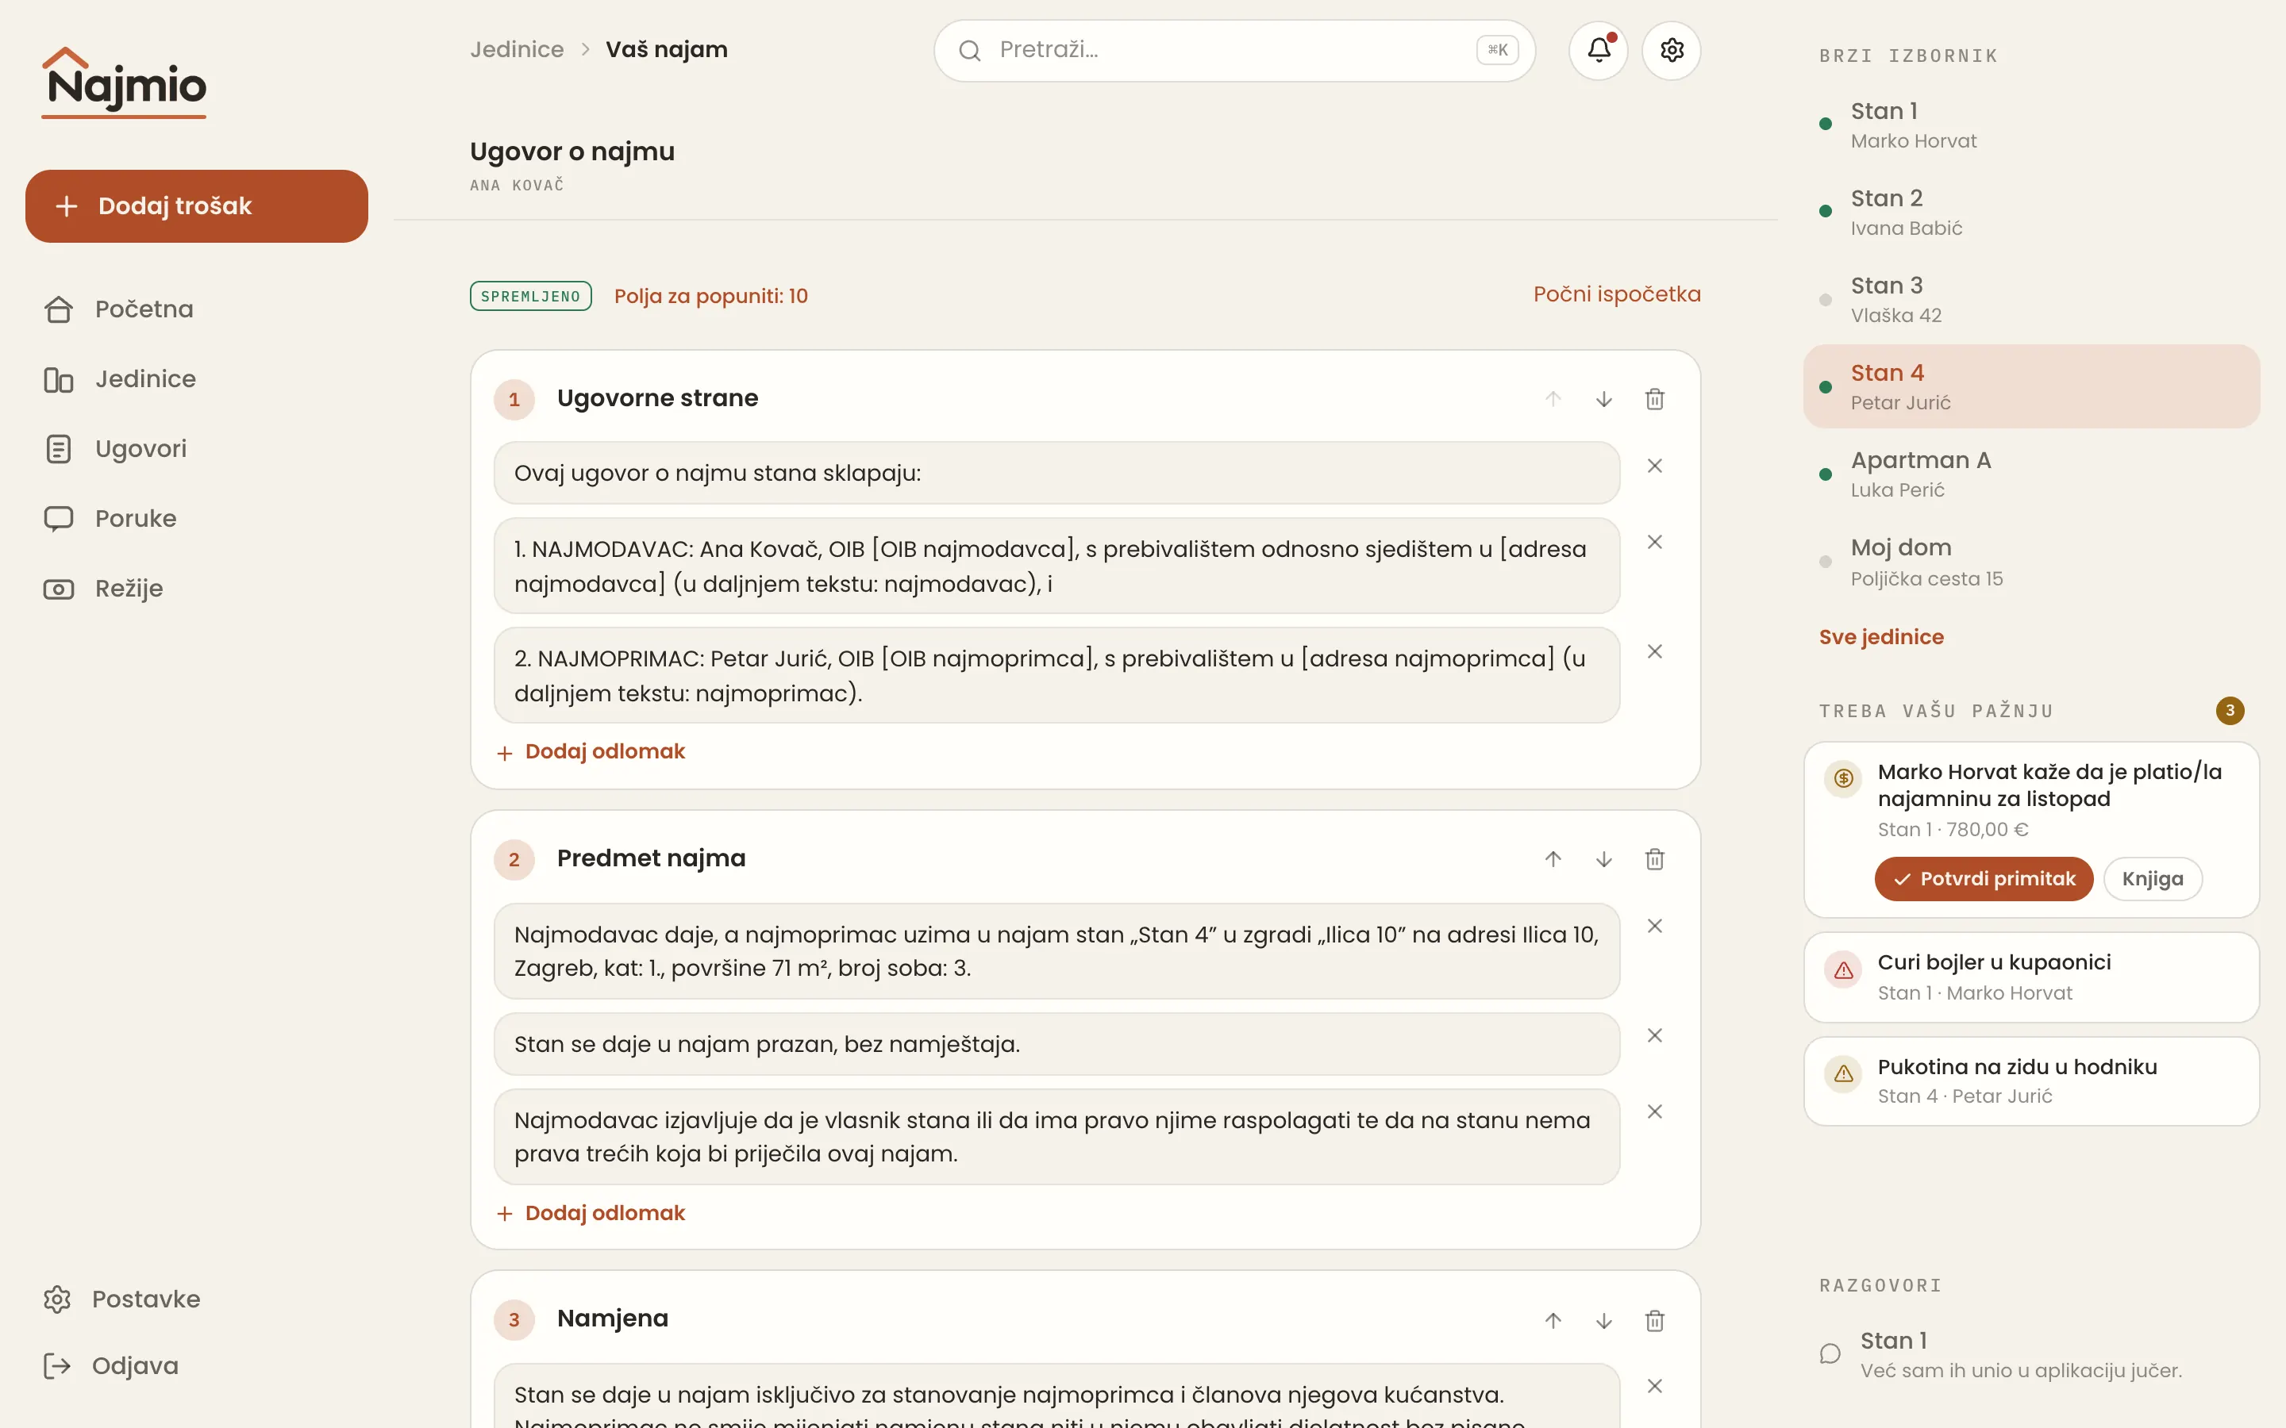Open settings gear in top bar
This screenshot has height=1428, width=2286.
1671,50
